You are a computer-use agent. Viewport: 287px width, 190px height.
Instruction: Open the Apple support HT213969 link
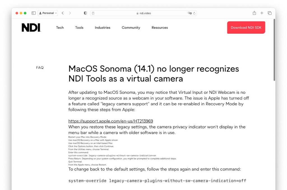tap(110, 121)
